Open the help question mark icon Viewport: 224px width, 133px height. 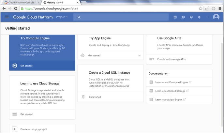(191, 17)
